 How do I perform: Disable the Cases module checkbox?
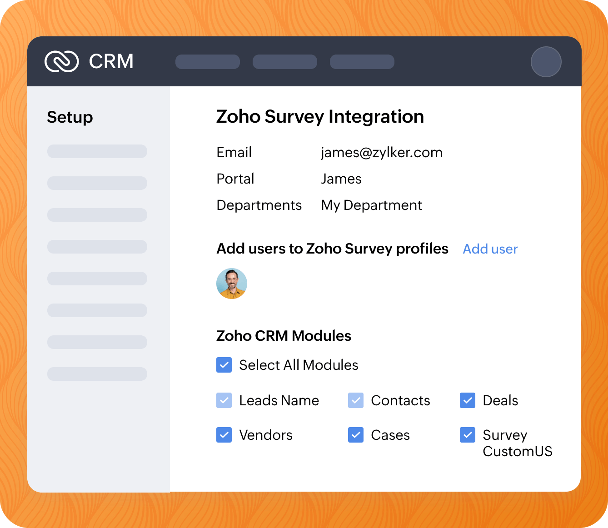pos(356,435)
